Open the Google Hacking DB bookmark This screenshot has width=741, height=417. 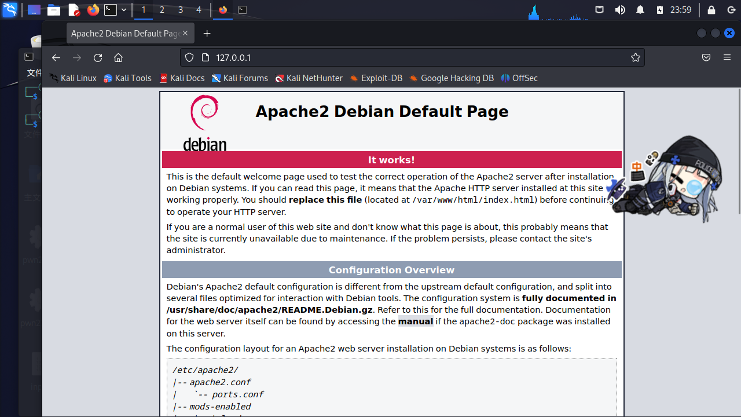pos(451,78)
